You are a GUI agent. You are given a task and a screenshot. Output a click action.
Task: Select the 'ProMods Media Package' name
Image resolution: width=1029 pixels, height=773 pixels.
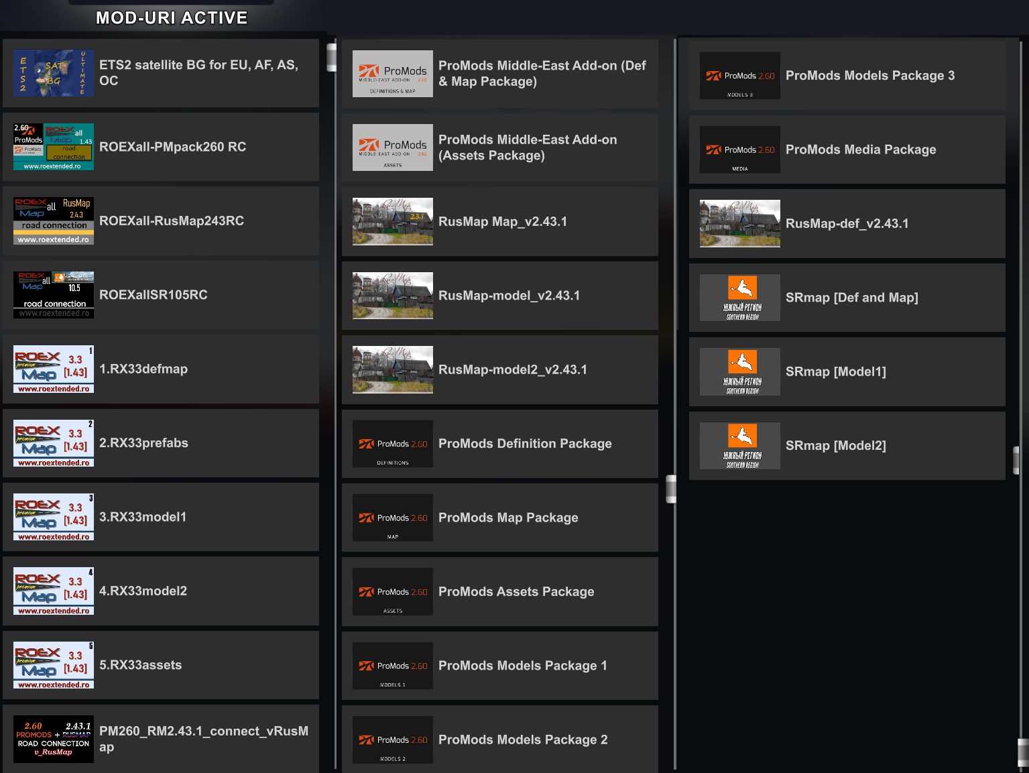861,150
